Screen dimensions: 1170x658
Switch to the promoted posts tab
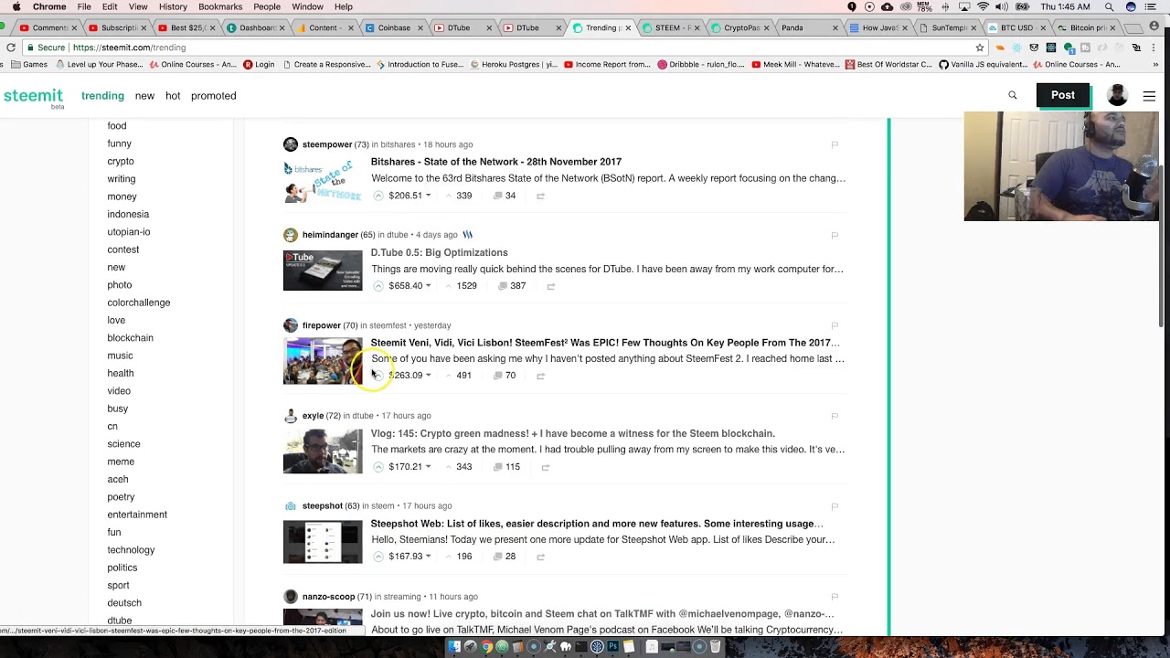[213, 96]
